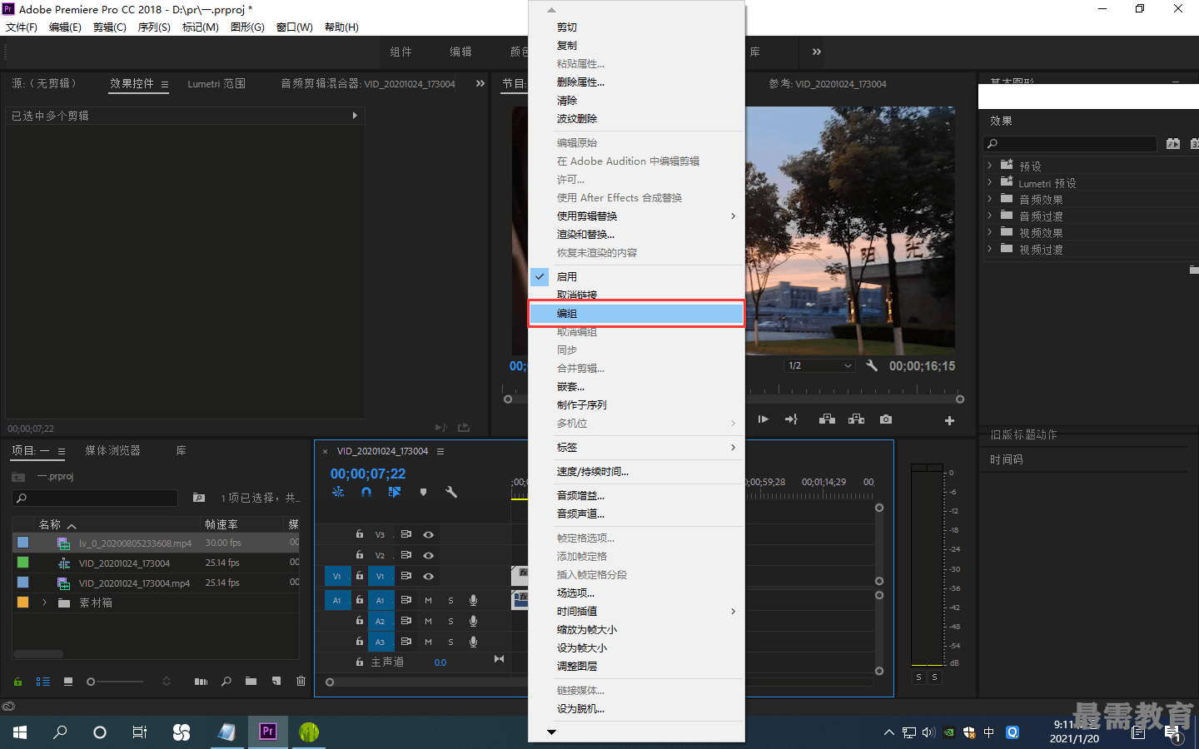The image size is (1199, 749).
Task: Toggle V3 track output eye
Action: [428, 534]
